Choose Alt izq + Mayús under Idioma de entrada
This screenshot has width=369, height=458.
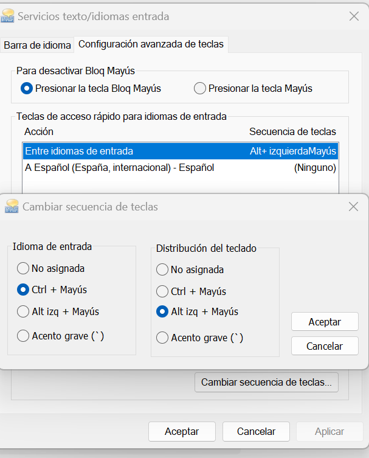(23, 311)
